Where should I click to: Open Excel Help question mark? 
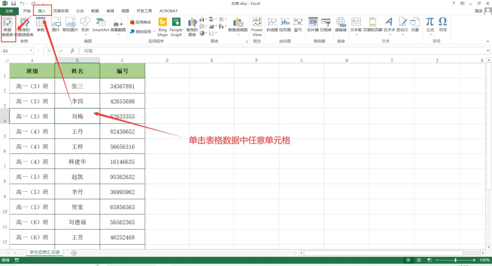tap(454, 4)
